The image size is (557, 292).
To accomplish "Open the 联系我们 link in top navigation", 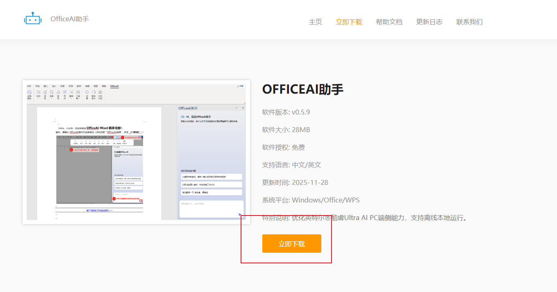I will [469, 22].
